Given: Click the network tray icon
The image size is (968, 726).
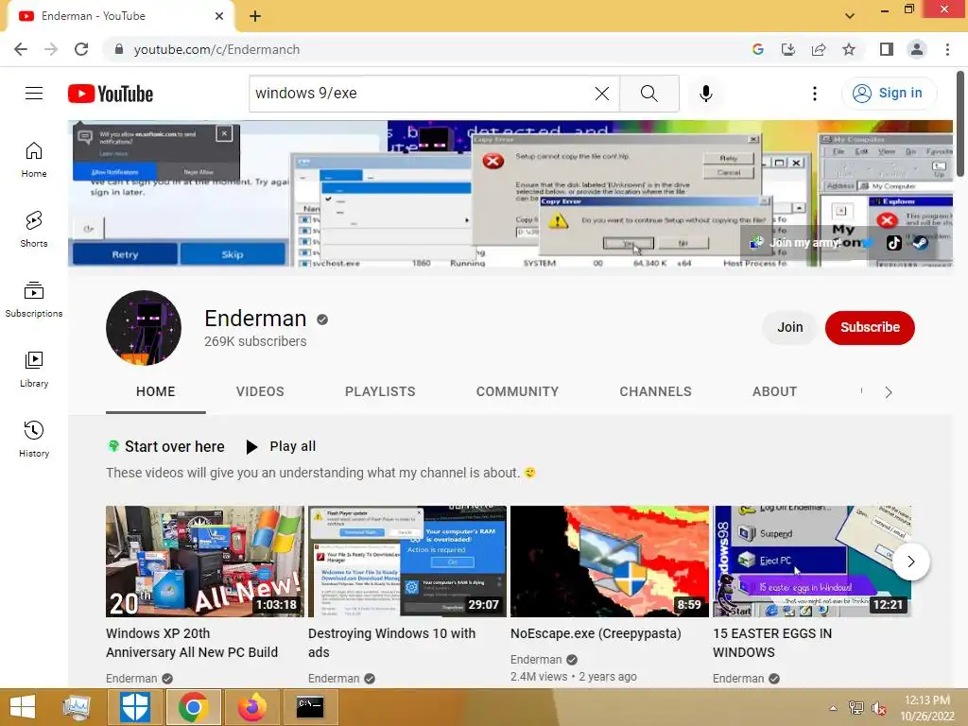Looking at the screenshot, I should click(x=856, y=708).
